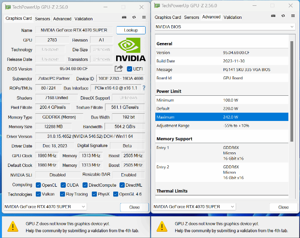The width and height of the screenshot is (300, 238).
Task: Open the hamburger menu in left window
Action: (x=144, y=17)
